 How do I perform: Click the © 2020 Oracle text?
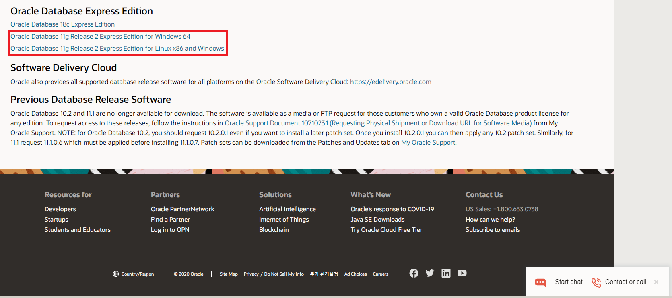tap(188, 274)
